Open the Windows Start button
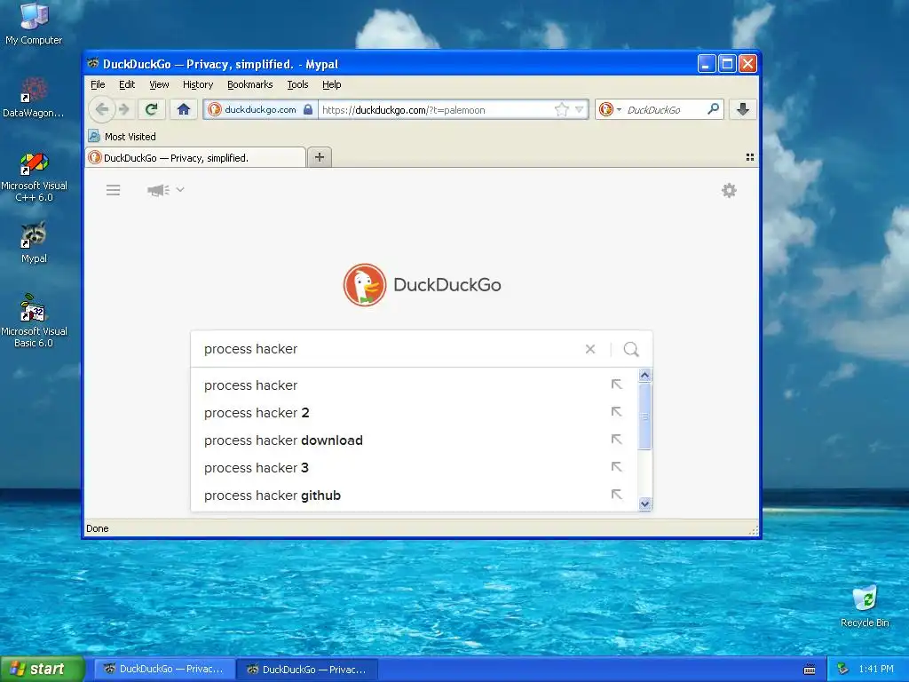This screenshot has width=909, height=682. 42,669
